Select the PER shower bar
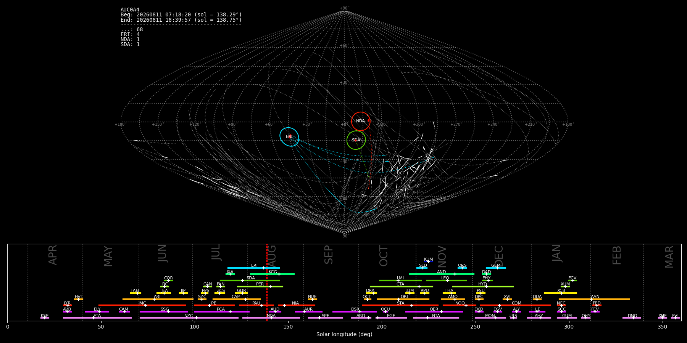 click(260, 287)
